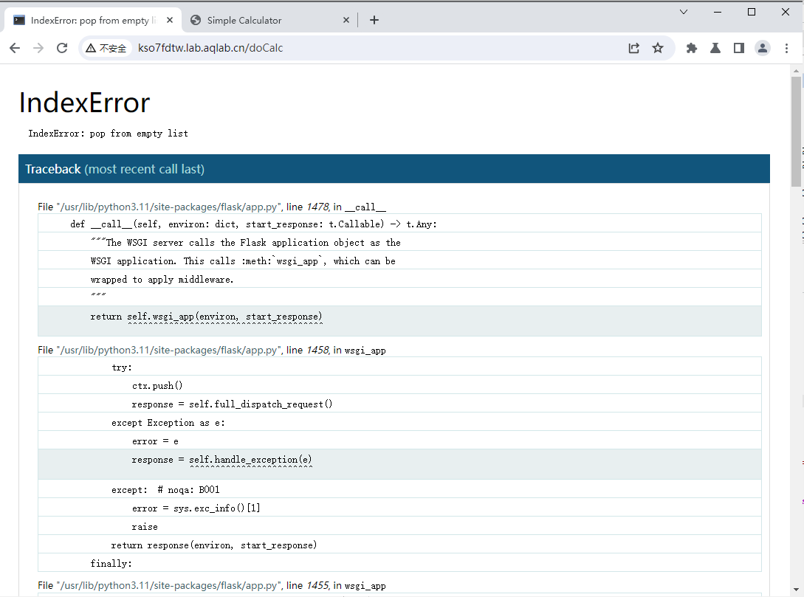Click 'return response(environ, start_response)' line
The width and height of the screenshot is (804, 597).
click(x=399, y=545)
